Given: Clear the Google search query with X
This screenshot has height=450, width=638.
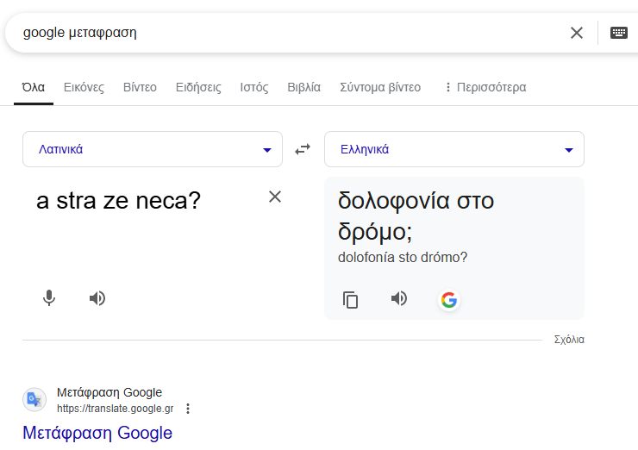Looking at the screenshot, I should pos(577,33).
